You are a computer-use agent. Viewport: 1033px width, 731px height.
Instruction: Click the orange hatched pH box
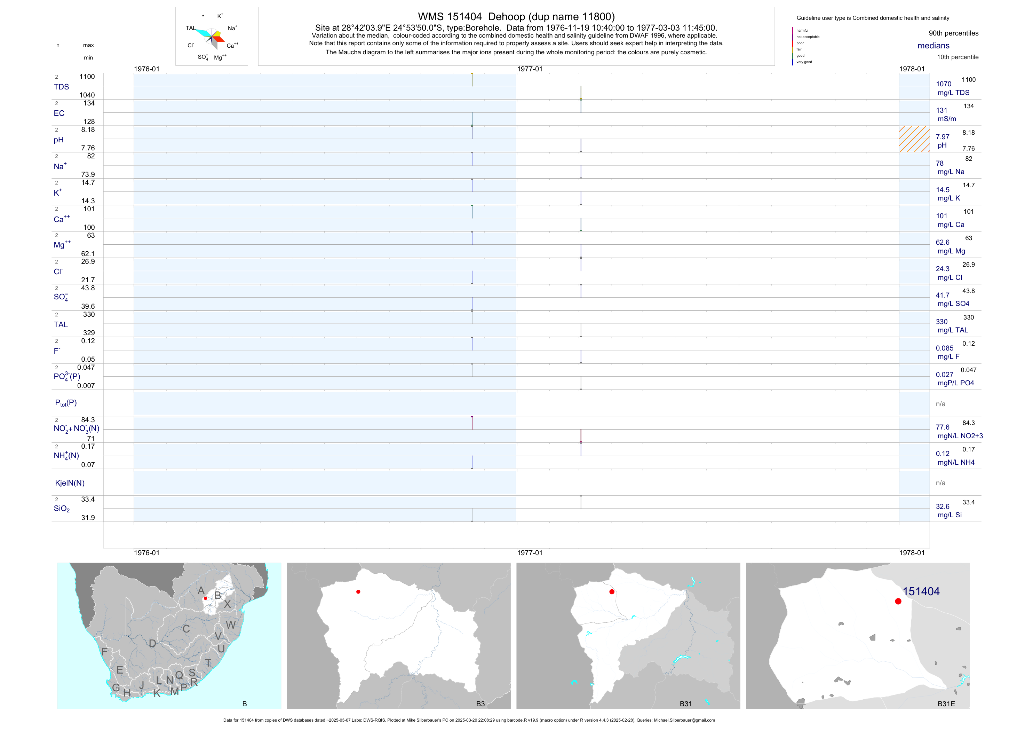[914, 139]
